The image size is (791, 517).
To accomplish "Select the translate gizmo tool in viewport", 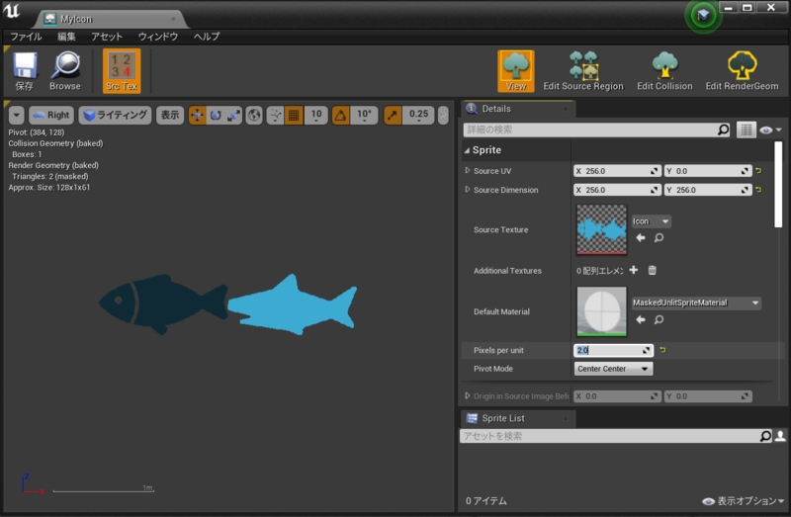I will click(x=197, y=115).
